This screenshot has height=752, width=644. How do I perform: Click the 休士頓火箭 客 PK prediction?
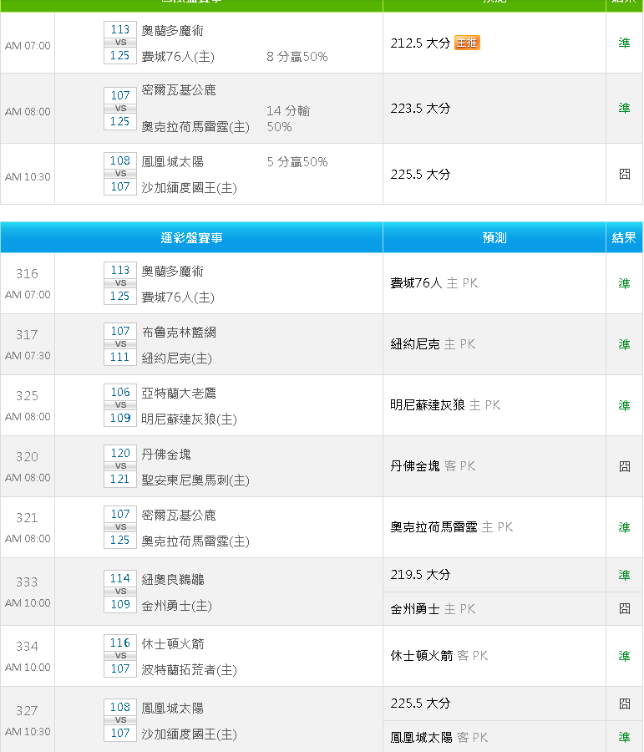pyautogui.click(x=439, y=655)
